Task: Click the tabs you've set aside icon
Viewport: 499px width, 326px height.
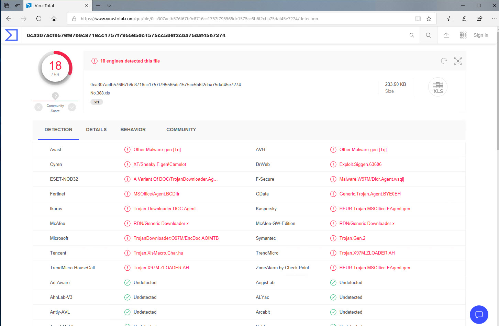Action: (x=6, y=5)
